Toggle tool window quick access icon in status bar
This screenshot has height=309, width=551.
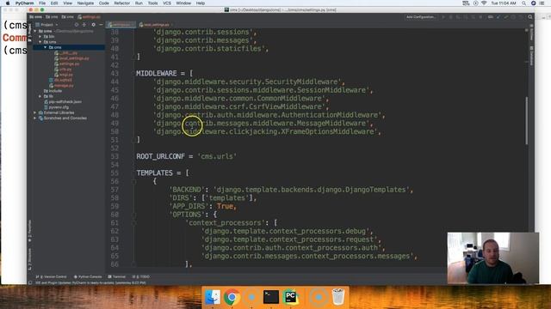30,282
